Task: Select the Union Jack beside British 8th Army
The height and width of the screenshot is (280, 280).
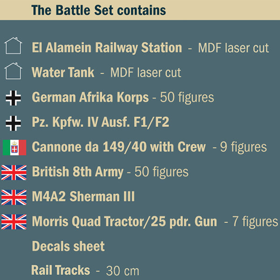Action: point(14,173)
